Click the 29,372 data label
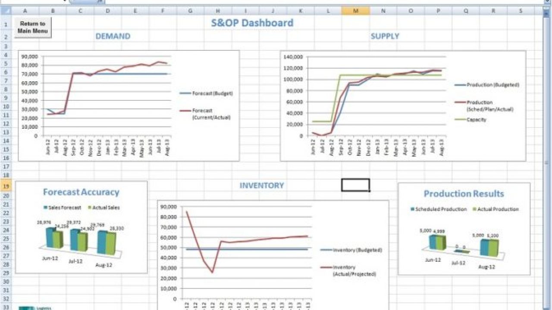The height and width of the screenshot is (310, 552). 74,222
